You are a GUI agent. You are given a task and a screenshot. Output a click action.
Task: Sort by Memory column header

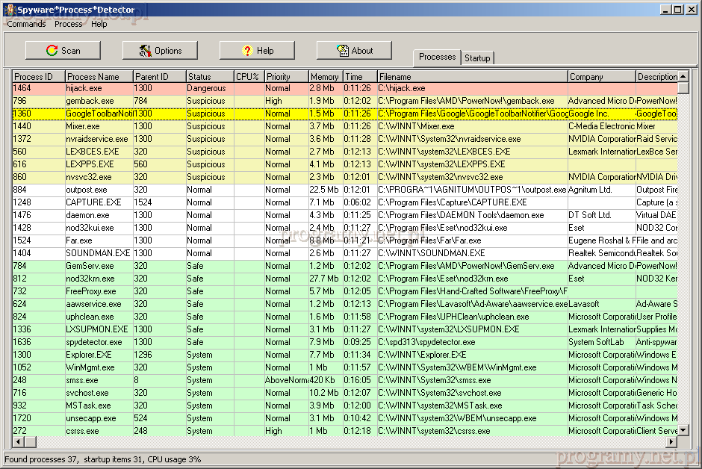tap(325, 76)
